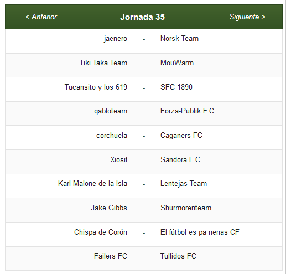Open Tucansito y los 619

pos(96,87)
